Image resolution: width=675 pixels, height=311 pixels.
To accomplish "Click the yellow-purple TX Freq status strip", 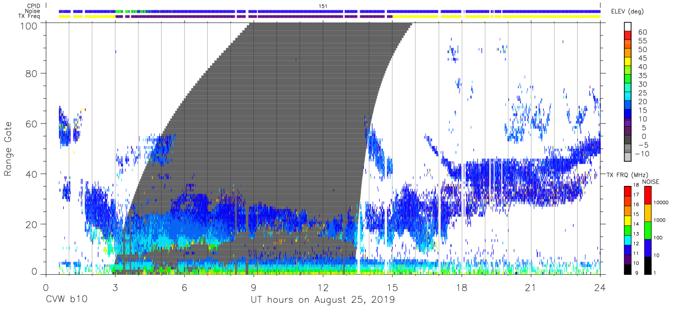I will [x=330, y=16].
